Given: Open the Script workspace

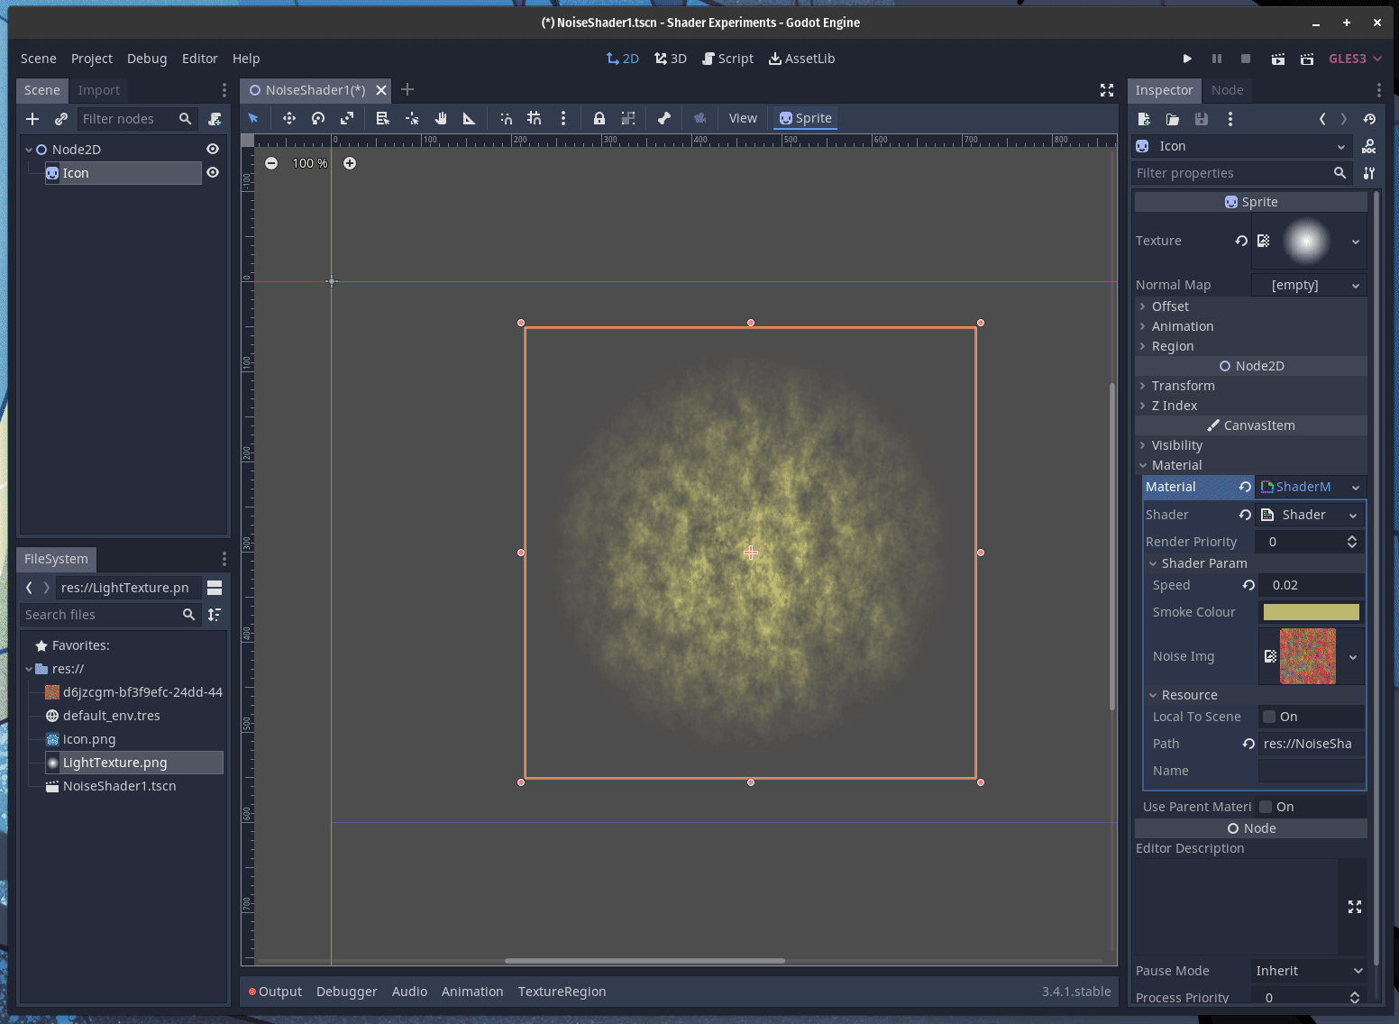Looking at the screenshot, I should 727,59.
